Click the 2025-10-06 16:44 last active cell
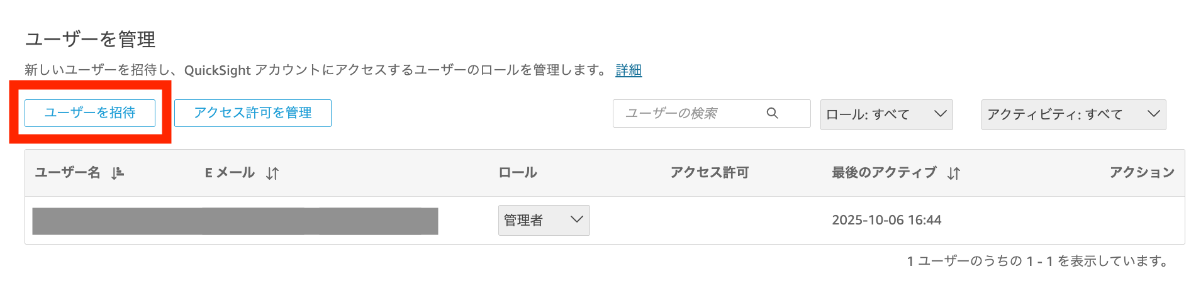 coord(886,220)
